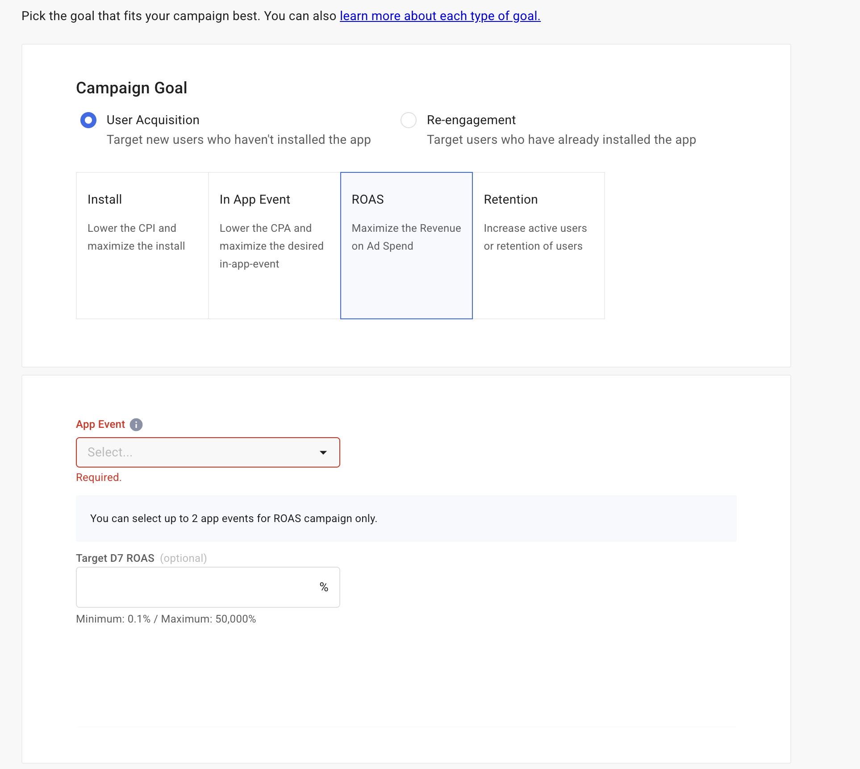Viewport: 860px width, 769px height.
Task: Click the App Event dropdown arrow
Action: [x=323, y=452]
